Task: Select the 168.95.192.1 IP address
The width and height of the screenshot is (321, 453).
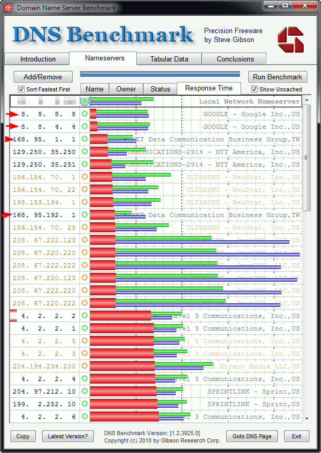Action: 44,215
